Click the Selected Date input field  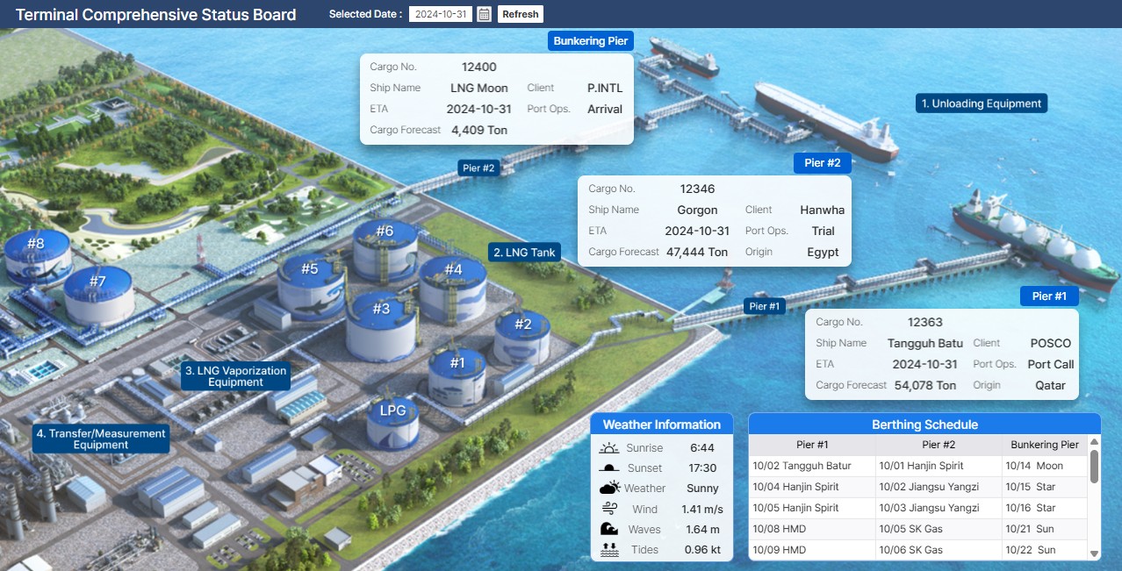(442, 14)
